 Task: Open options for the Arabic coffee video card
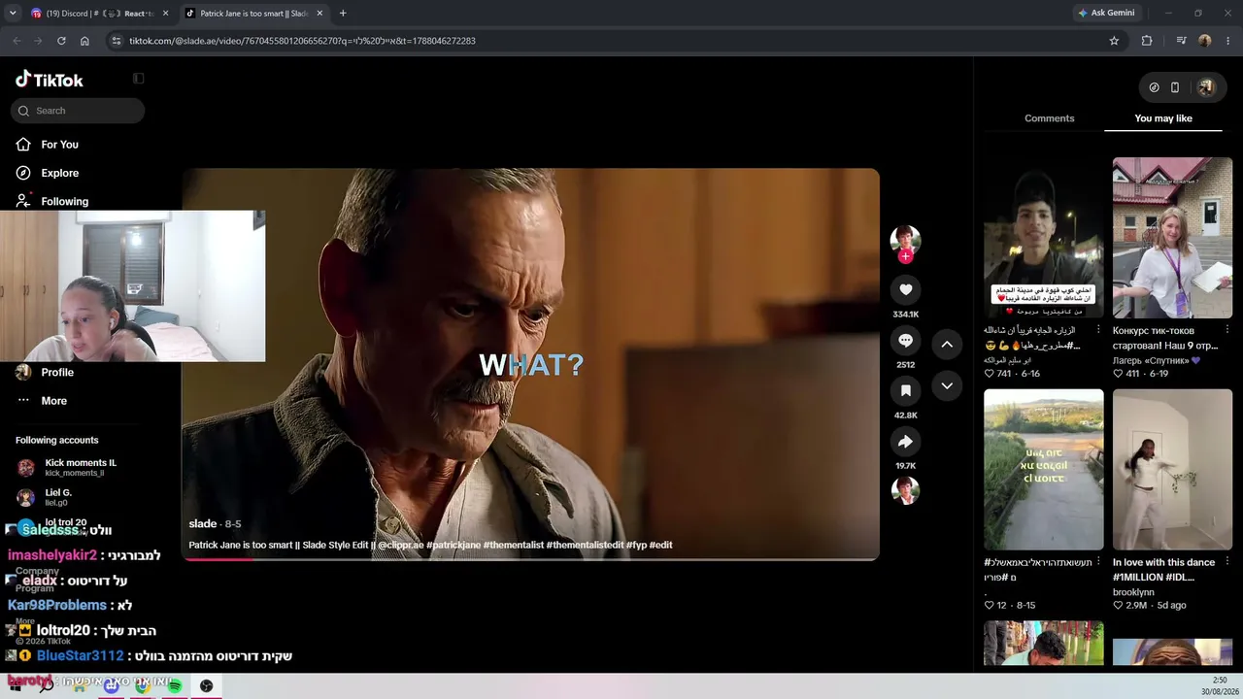(x=1098, y=330)
